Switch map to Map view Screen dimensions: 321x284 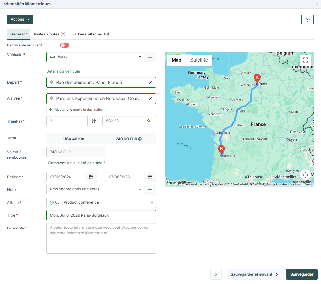coord(176,60)
